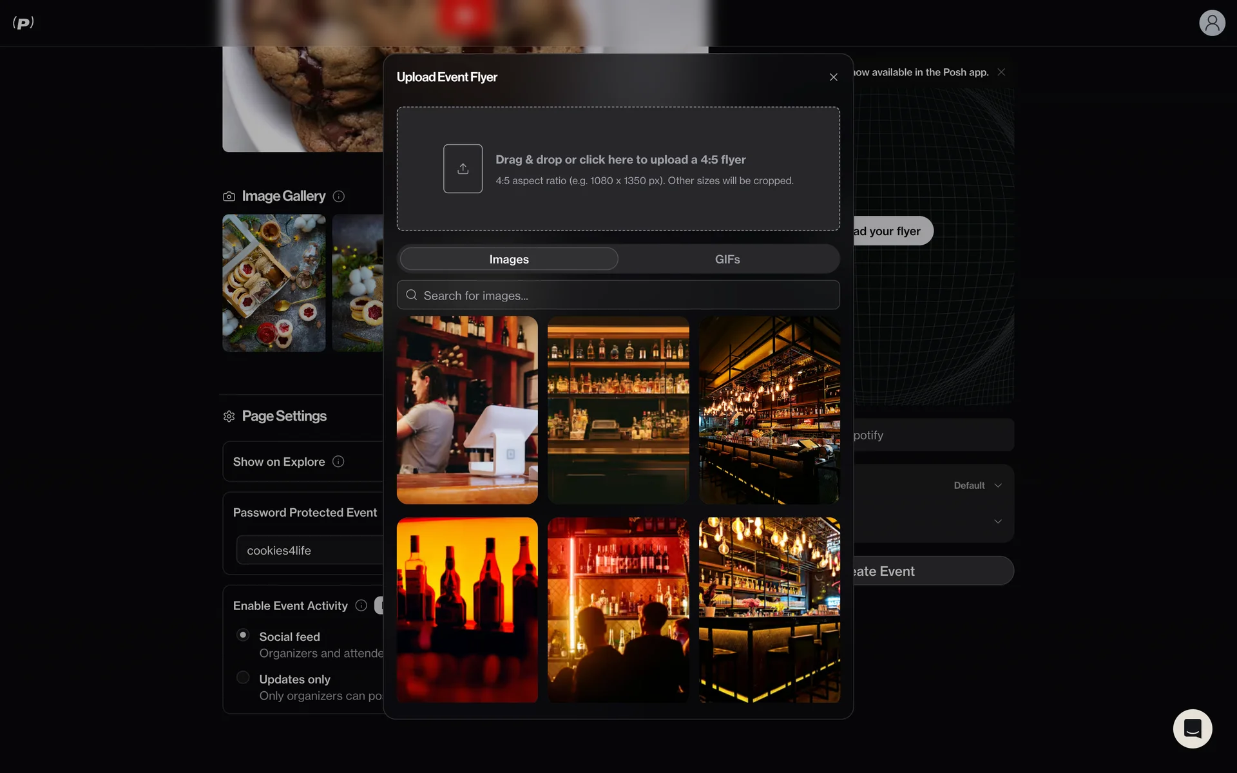Click info icon beside Enable Event Activity
The height and width of the screenshot is (773, 1237).
[x=361, y=606]
